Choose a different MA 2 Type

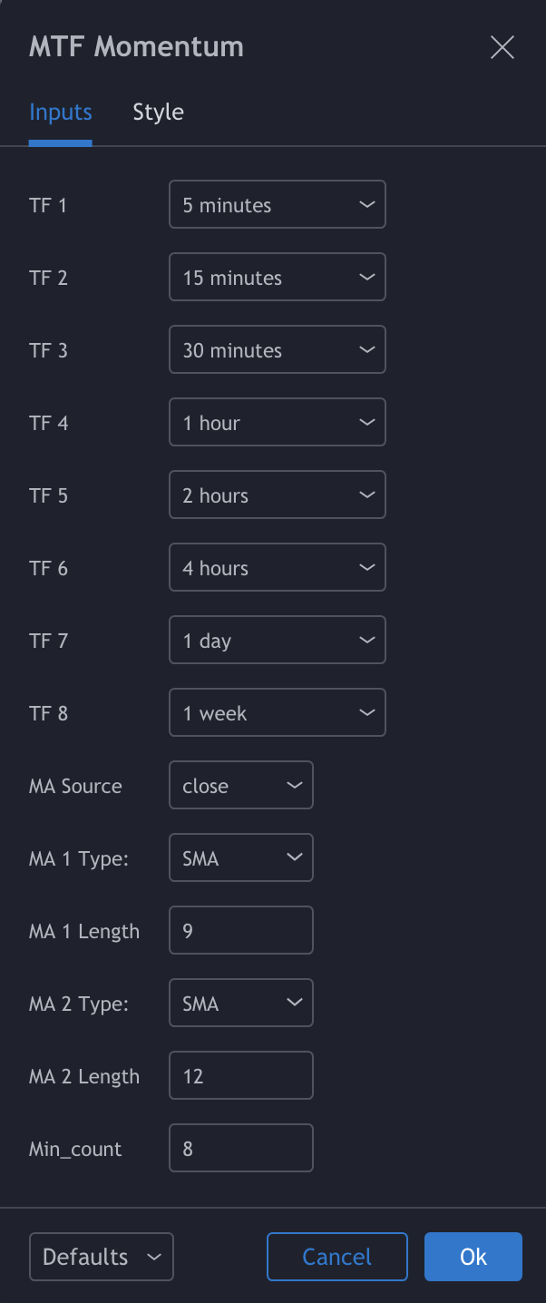(x=240, y=1004)
